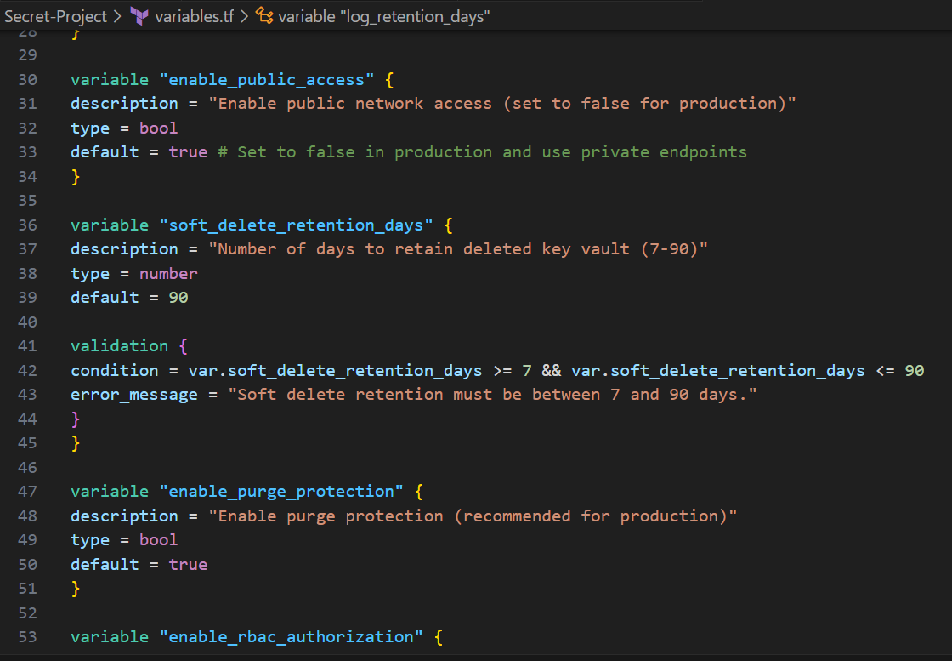Viewport: 952px width, 661px height.
Task: Click line number 47 in gutter
Action: (x=28, y=491)
